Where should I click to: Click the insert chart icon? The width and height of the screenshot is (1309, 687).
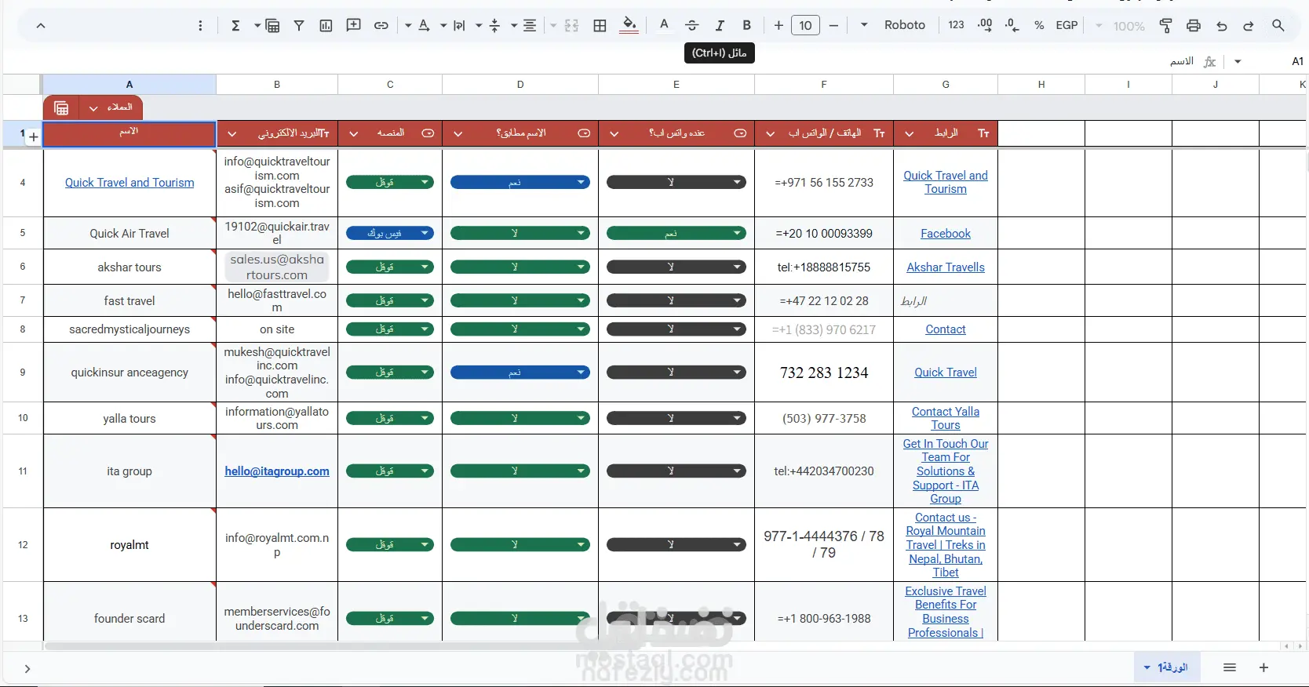point(326,26)
